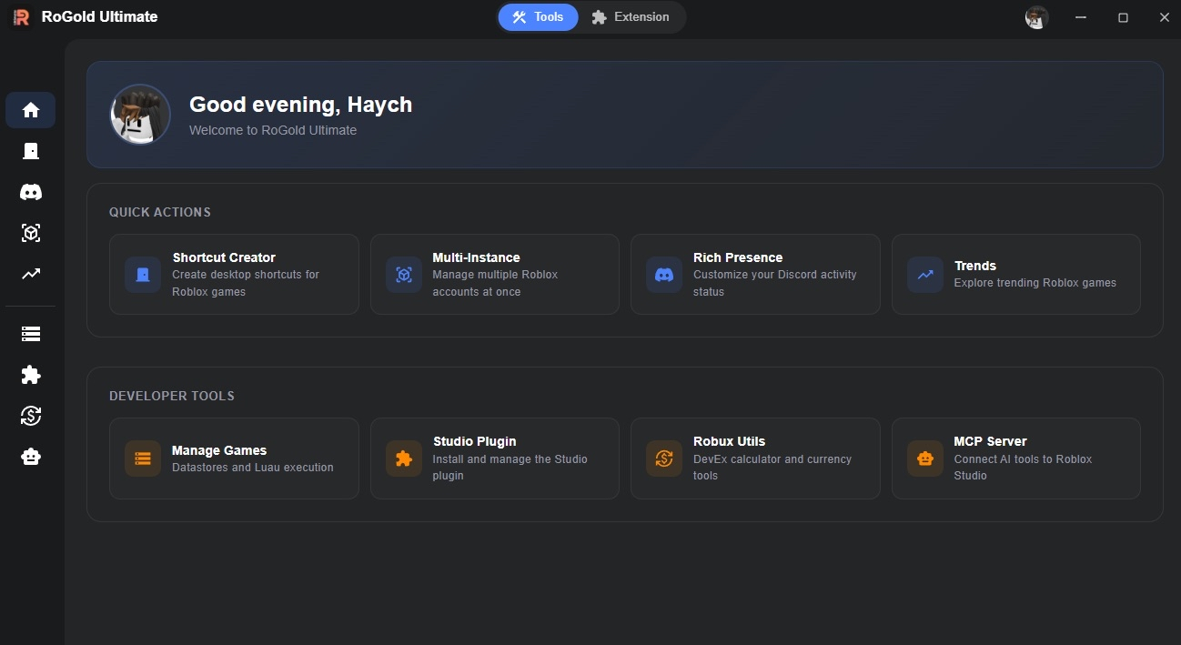Open Home in the sidebar
The width and height of the screenshot is (1181, 645).
pyautogui.click(x=31, y=110)
